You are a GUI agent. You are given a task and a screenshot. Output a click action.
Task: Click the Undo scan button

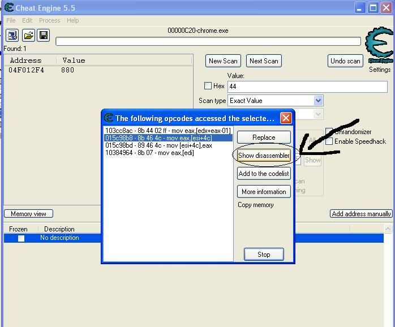coord(345,61)
